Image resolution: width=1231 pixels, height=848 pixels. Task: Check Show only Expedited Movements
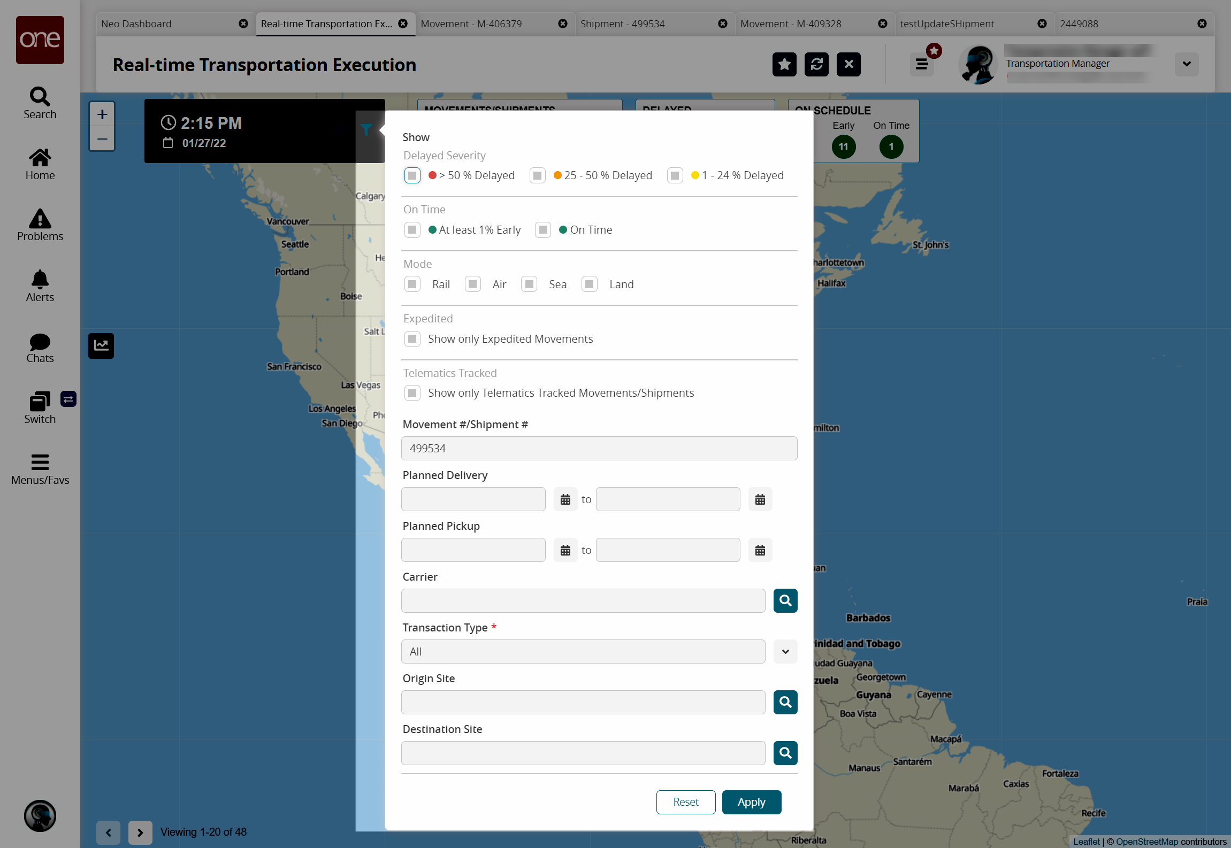coord(412,339)
